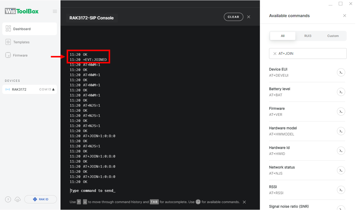Click the down arrow key hint
Image resolution: width=356 pixels, height=210 pixels.
[85, 202]
